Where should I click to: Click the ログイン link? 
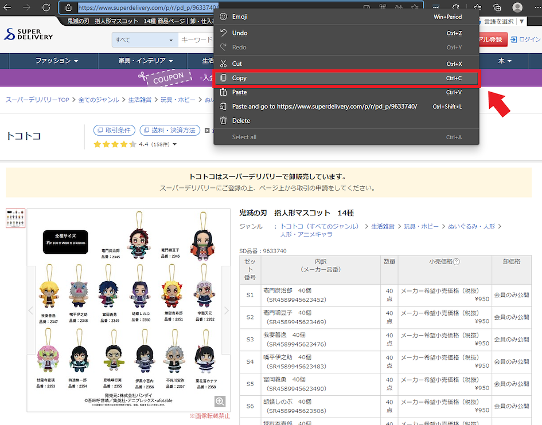[x=526, y=40]
